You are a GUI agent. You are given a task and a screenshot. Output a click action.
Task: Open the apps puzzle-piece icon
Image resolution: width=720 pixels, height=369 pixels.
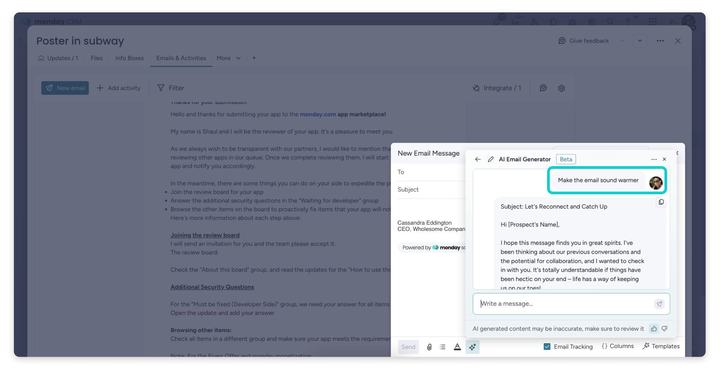553,22
